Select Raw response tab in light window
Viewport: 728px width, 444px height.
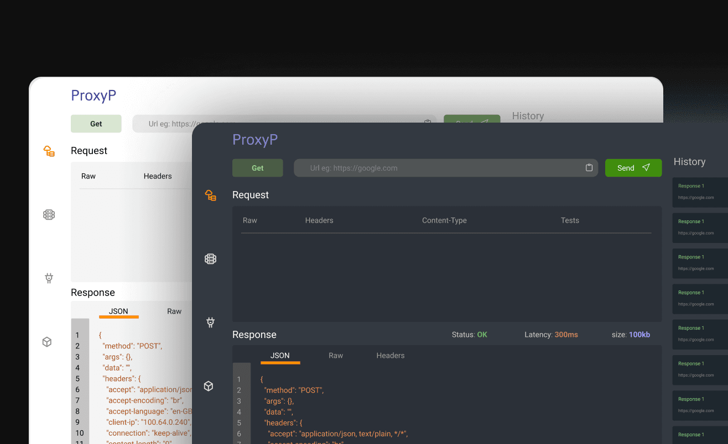[x=174, y=311]
